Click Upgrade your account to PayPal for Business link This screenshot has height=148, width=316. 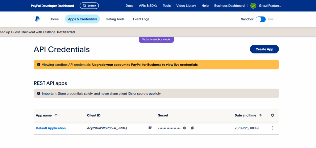pos(145,65)
